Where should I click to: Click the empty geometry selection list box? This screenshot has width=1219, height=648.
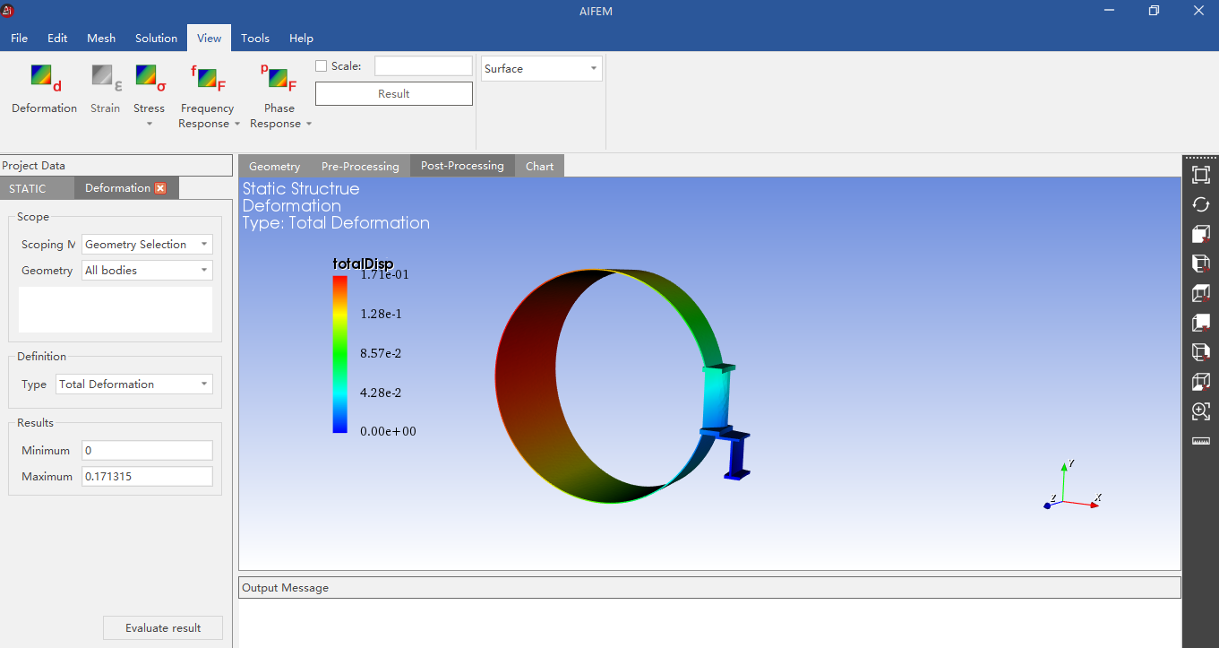coord(116,310)
